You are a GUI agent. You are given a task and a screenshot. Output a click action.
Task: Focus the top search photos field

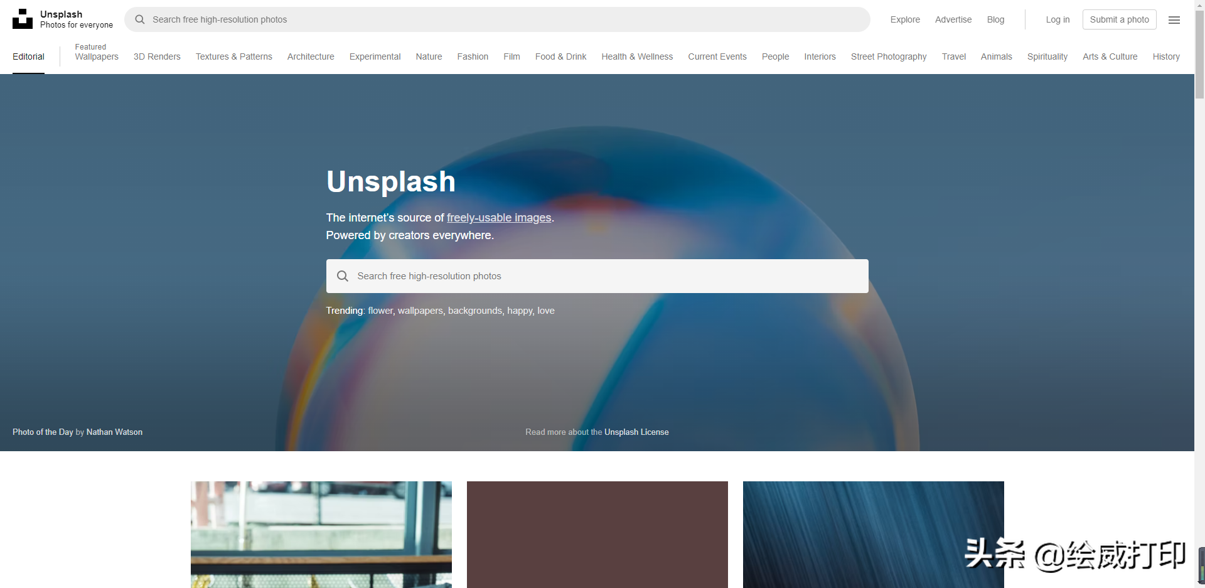click(x=497, y=19)
